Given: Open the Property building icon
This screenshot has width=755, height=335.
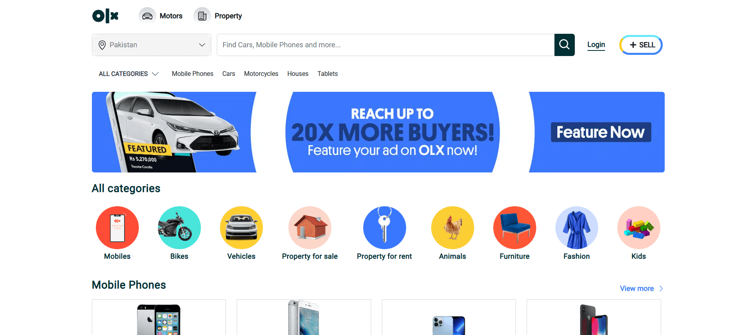Looking at the screenshot, I should [202, 16].
